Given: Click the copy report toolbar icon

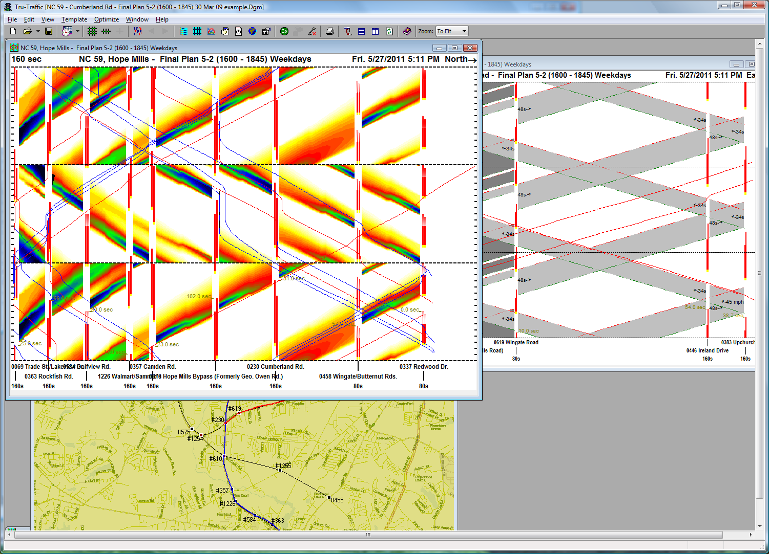Looking at the screenshot, I should pos(225,31).
